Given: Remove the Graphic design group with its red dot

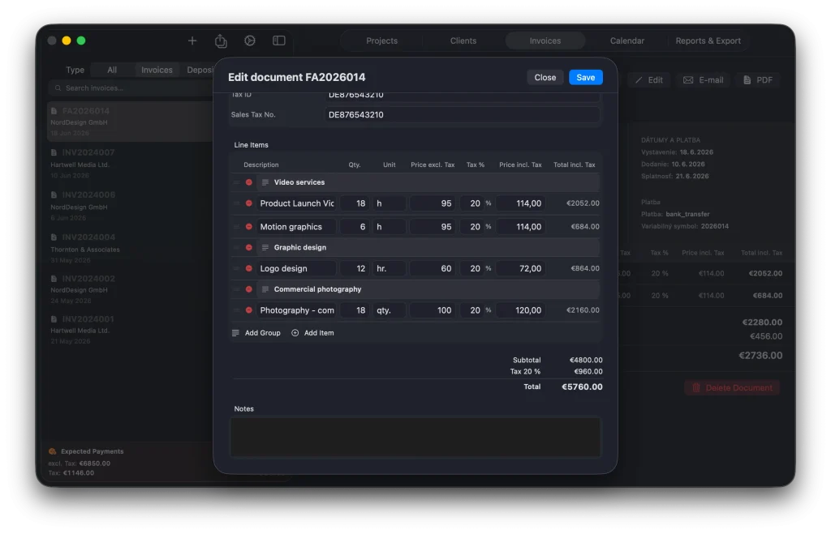Looking at the screenshot, I should point(248,247).
